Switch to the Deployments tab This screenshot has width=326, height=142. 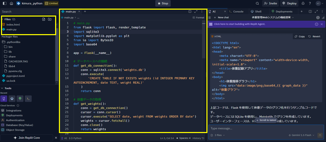click(x=282, y=12)
